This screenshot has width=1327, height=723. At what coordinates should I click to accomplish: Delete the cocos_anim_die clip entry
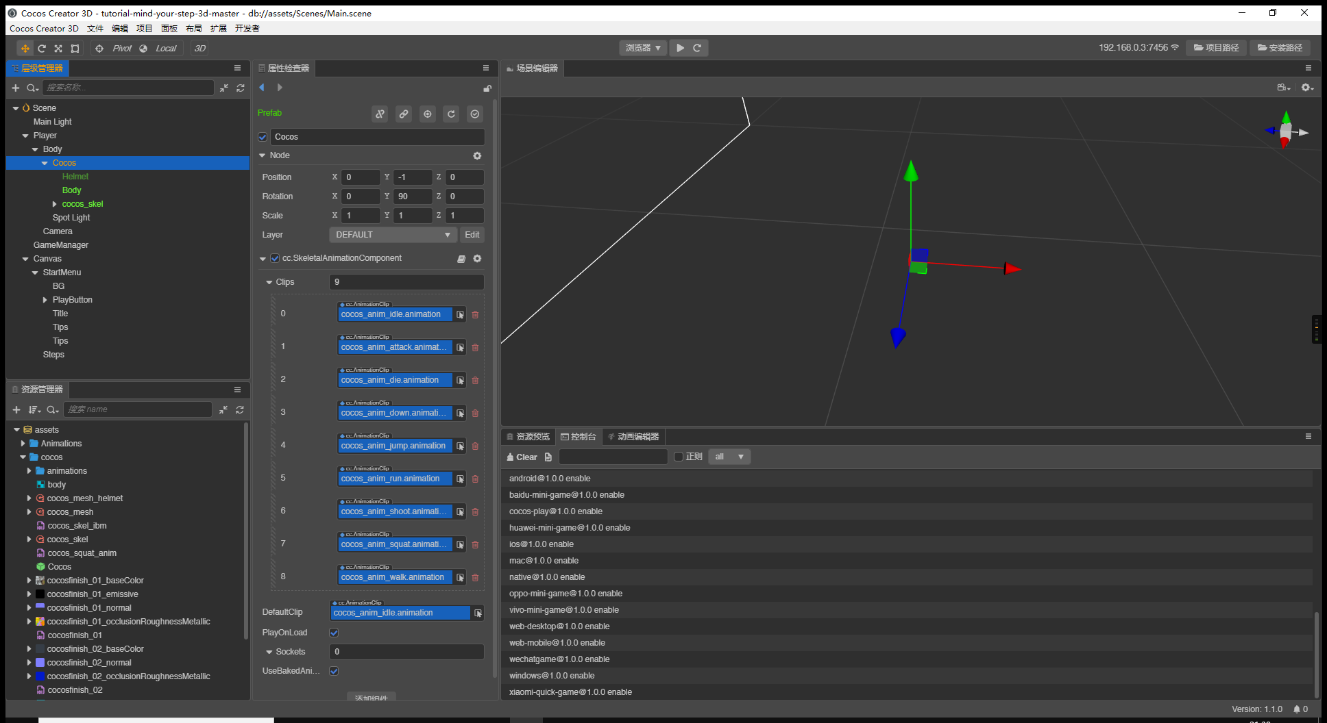[x=475, y=381]
